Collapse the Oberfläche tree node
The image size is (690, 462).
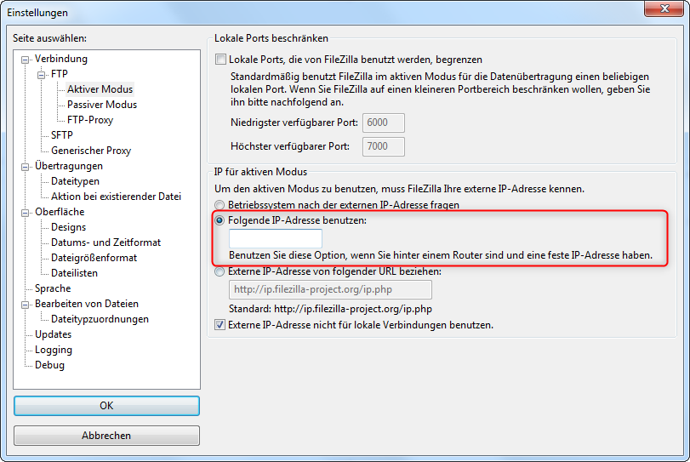pyautogui.click(x=26, y=213)
